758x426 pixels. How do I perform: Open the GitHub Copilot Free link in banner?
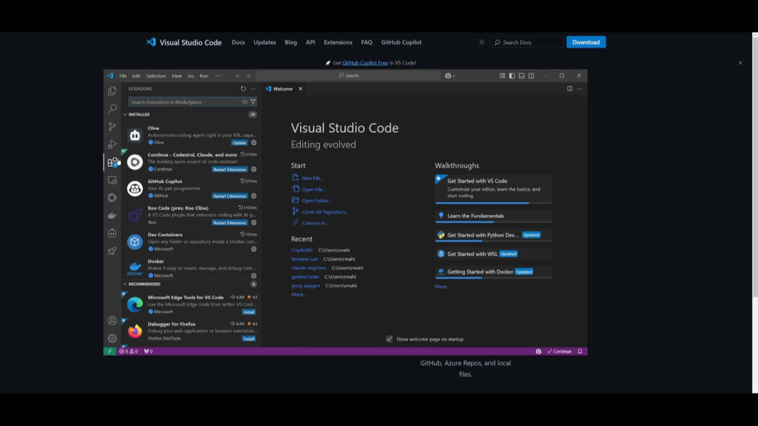point(365,63)
